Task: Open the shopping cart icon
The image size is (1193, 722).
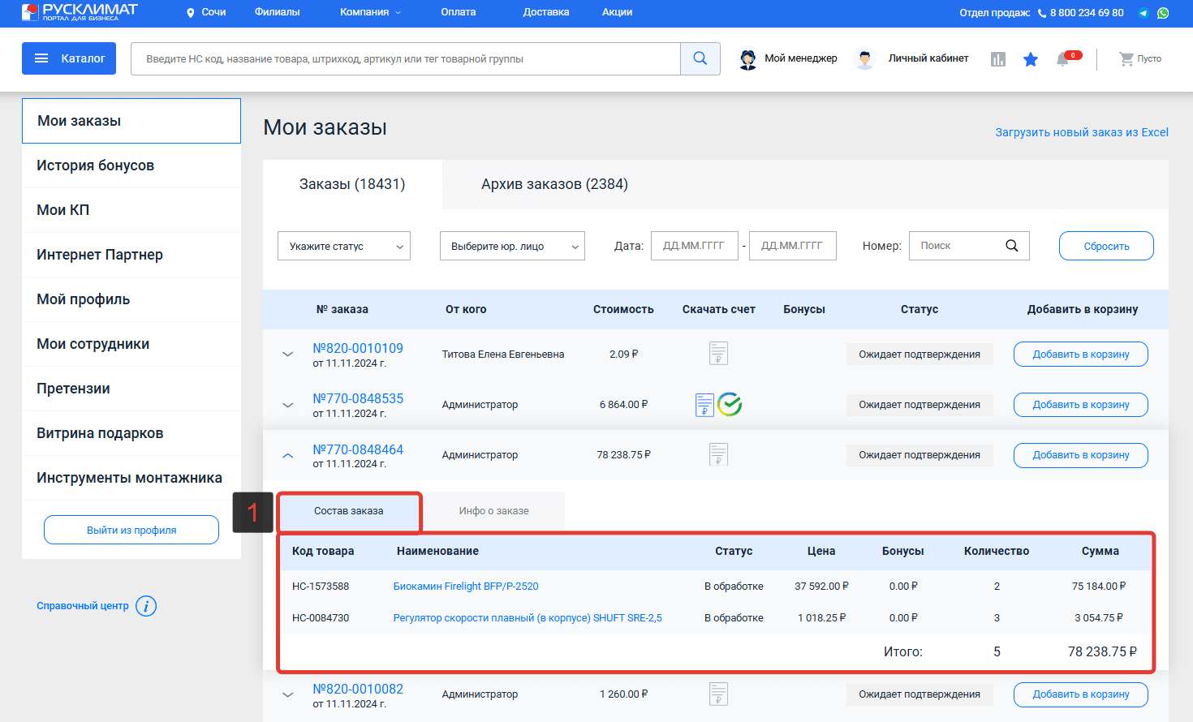Action: (1126, 59)
